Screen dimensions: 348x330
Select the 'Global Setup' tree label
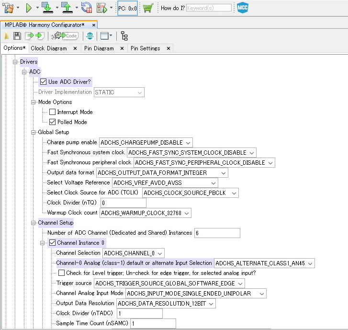tap(54, 132)
